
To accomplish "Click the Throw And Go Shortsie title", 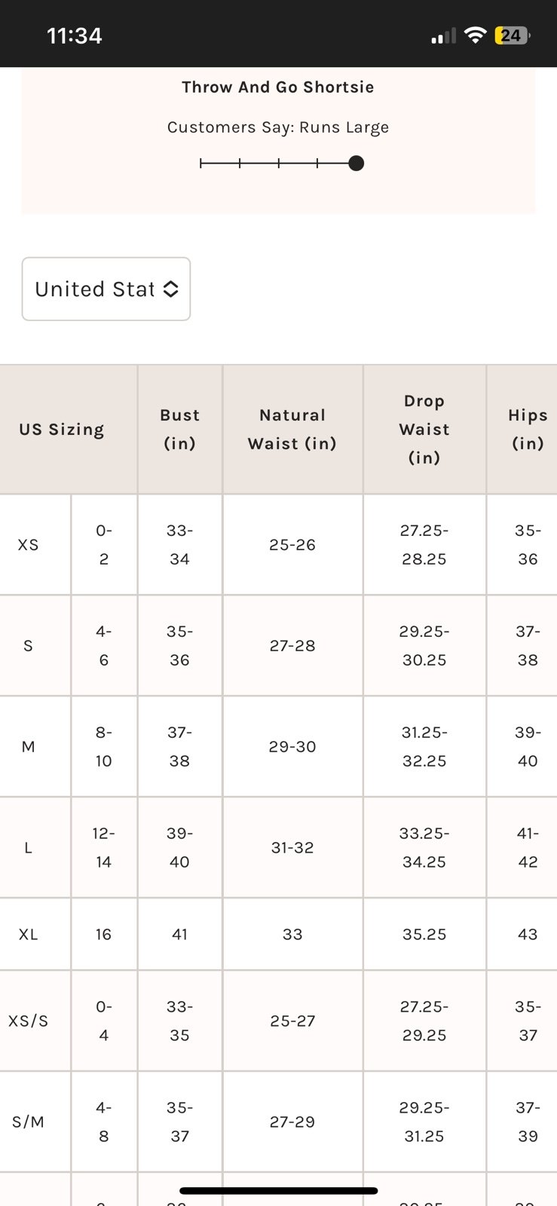I will (278, 87).
